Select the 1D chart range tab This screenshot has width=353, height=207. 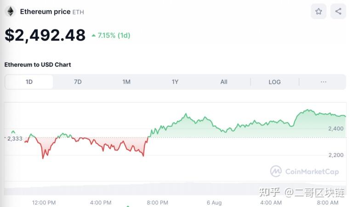coord(29,82)
